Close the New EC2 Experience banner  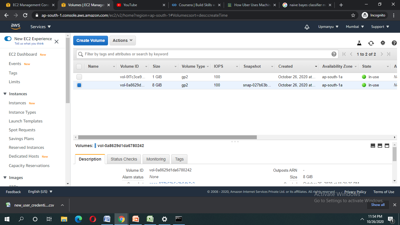[x=57, y=42]
